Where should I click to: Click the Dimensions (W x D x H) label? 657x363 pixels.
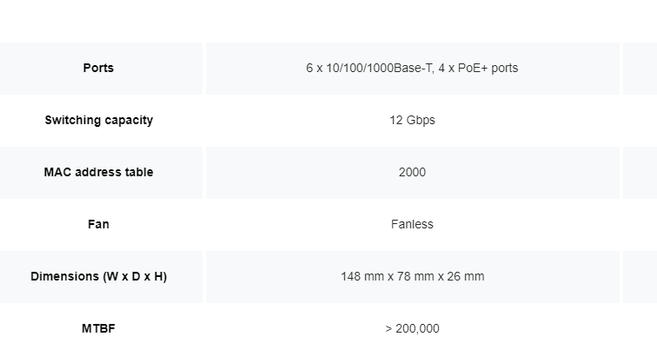click(x=98, y=276)
